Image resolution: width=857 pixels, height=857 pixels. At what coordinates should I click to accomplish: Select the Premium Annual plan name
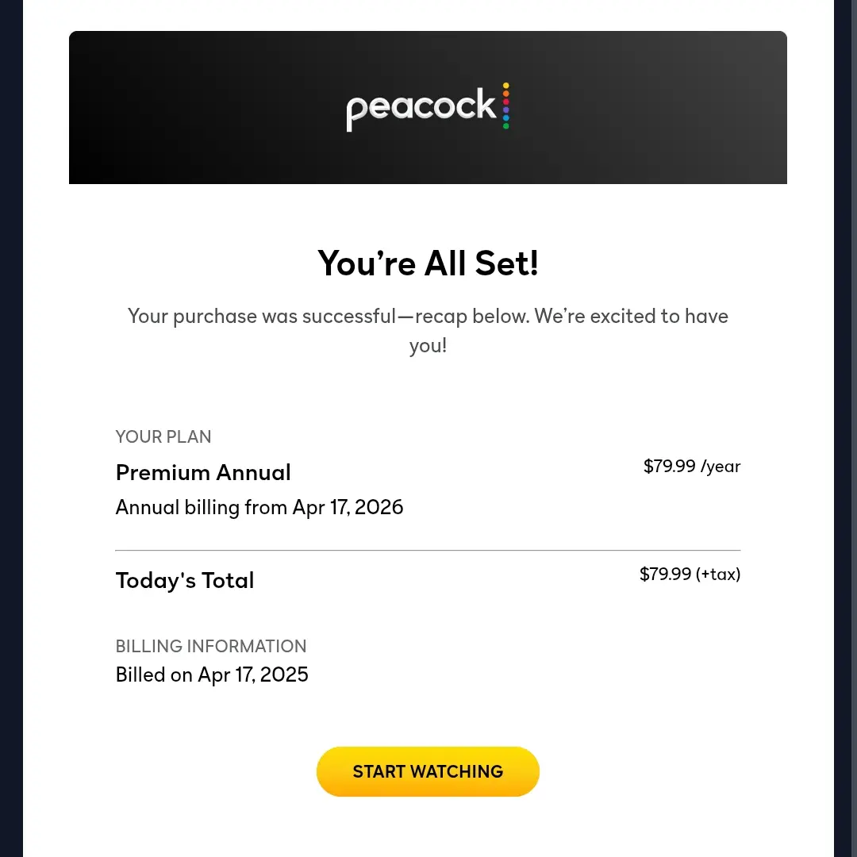coord(203,473)
